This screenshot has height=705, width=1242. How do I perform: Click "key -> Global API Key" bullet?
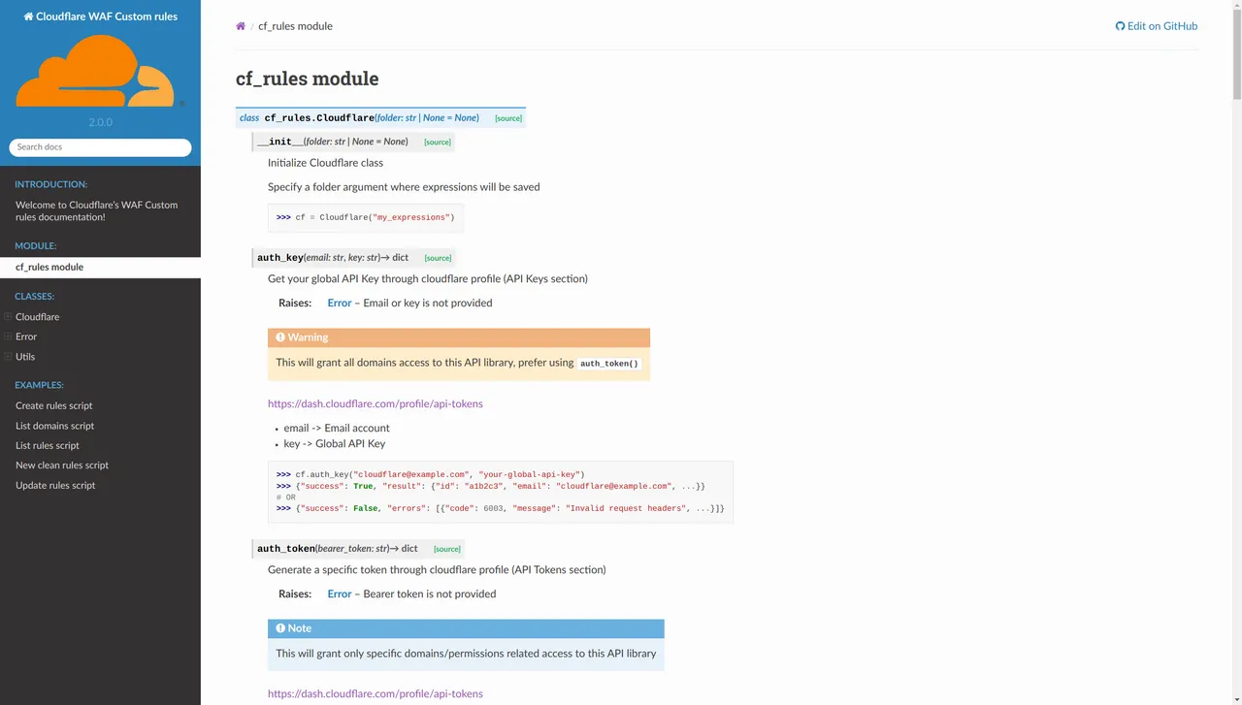tap(335, 444)
